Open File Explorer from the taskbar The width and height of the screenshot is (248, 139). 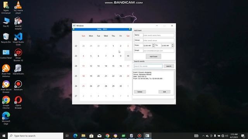[83, 136]
